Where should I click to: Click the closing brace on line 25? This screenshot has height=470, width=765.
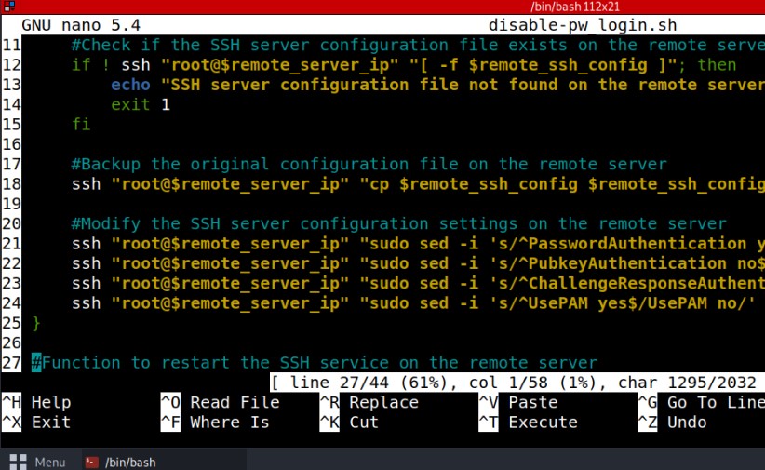click(x=36, y=322)
